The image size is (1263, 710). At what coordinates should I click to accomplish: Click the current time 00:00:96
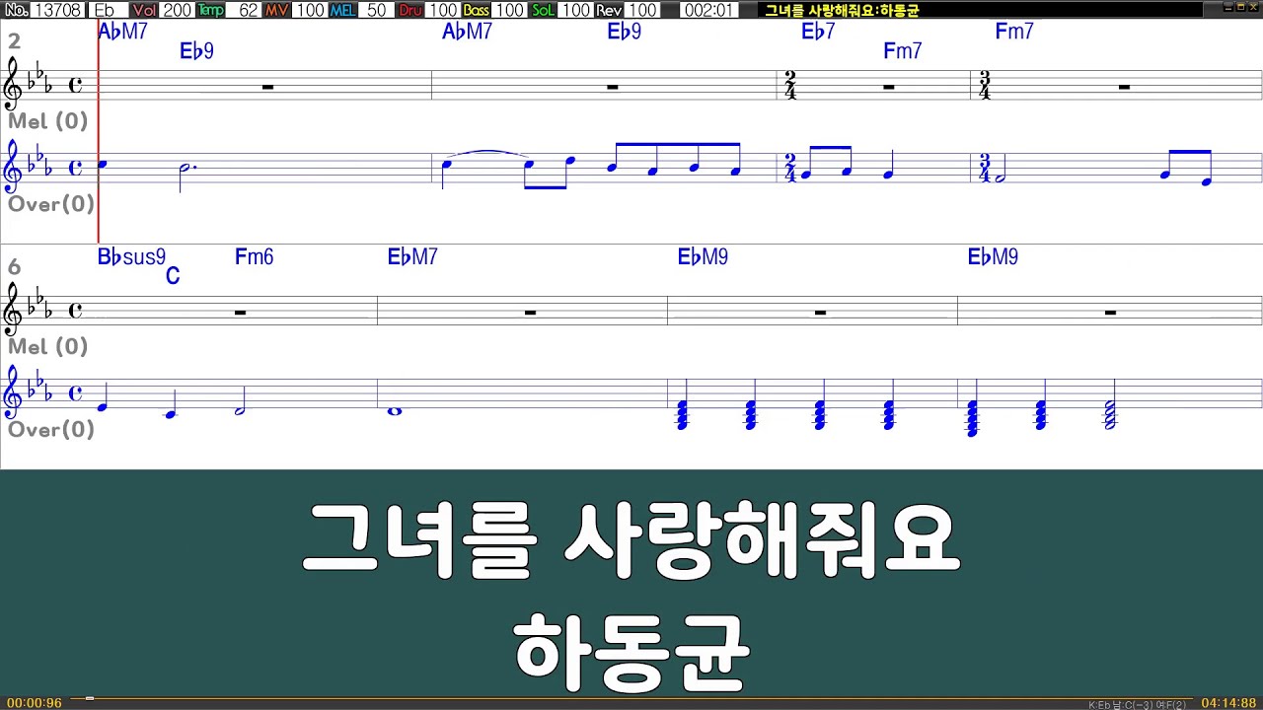point(35,703)
